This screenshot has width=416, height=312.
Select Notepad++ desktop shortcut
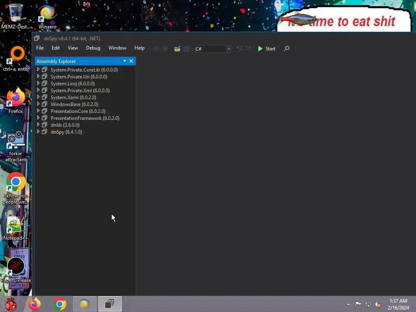[x=15, y=228]
